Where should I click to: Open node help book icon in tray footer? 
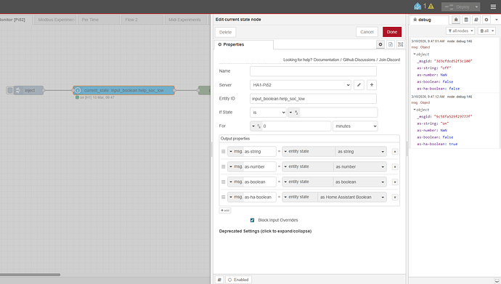(219, 280)
